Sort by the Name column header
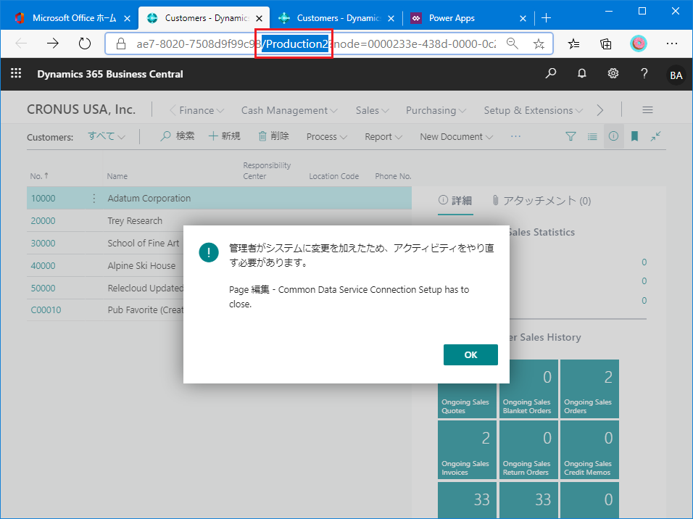 point(117,176)
